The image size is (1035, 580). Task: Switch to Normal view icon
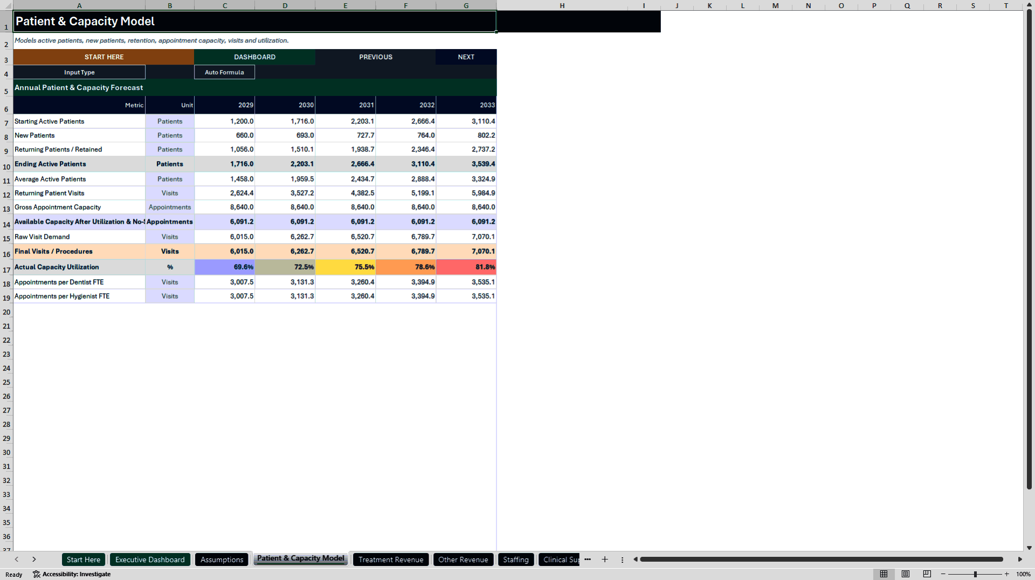[x=884, y=574]
